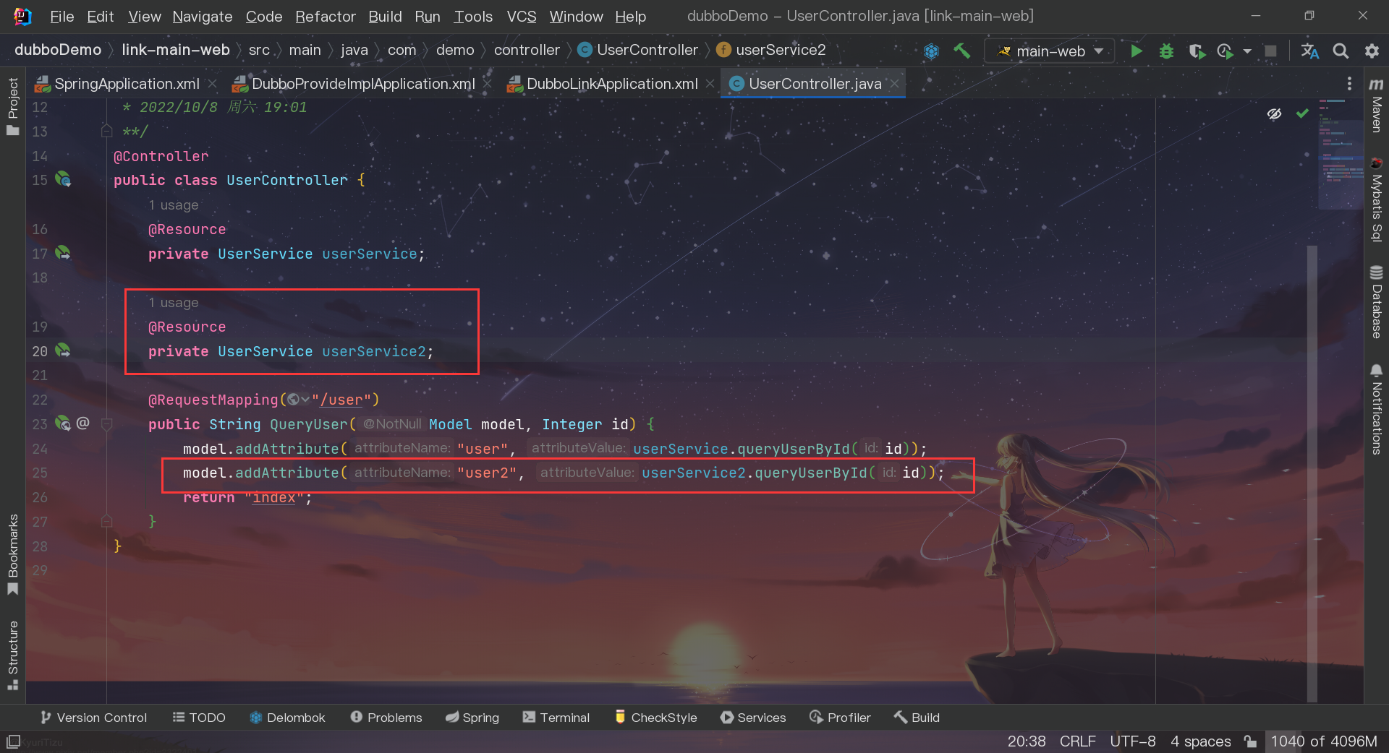Viewport: 1389px width, 753px height.
Task: Collapse the comment fold marker on line 13
Action: (106, 131)
